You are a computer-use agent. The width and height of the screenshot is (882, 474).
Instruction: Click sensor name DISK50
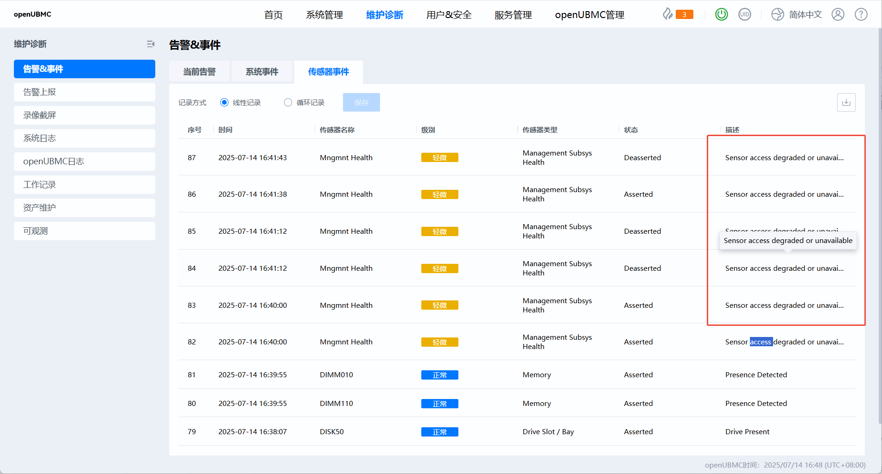tap(332, 432)
